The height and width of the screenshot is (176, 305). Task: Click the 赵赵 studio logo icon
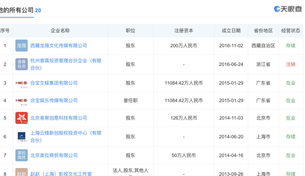pos(21,172)
